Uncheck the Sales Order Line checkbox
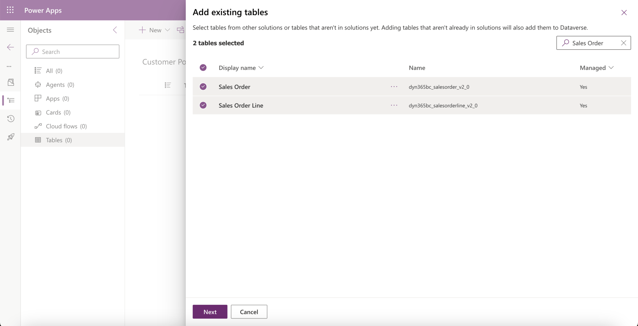 pyautogui.click(x=203, y=105)
